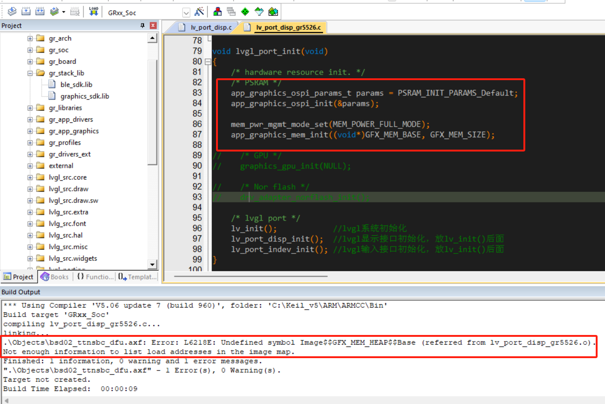The image size is (605, 404).
Task: Open the Books tab
Action: pos(54,277)
